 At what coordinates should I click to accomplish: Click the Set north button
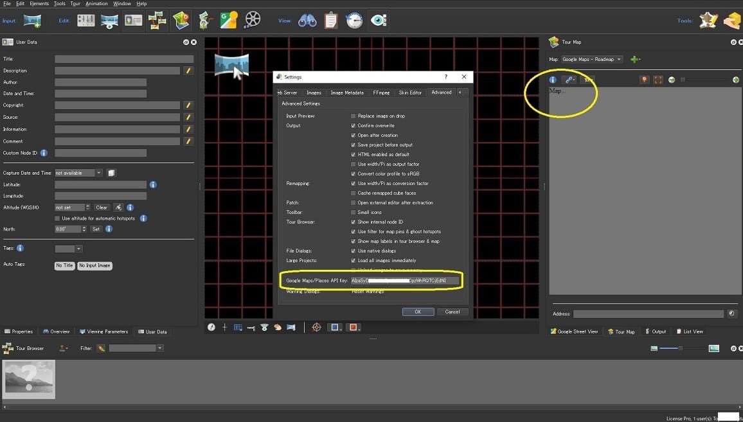pyautogui.click(x=96, y=229)
